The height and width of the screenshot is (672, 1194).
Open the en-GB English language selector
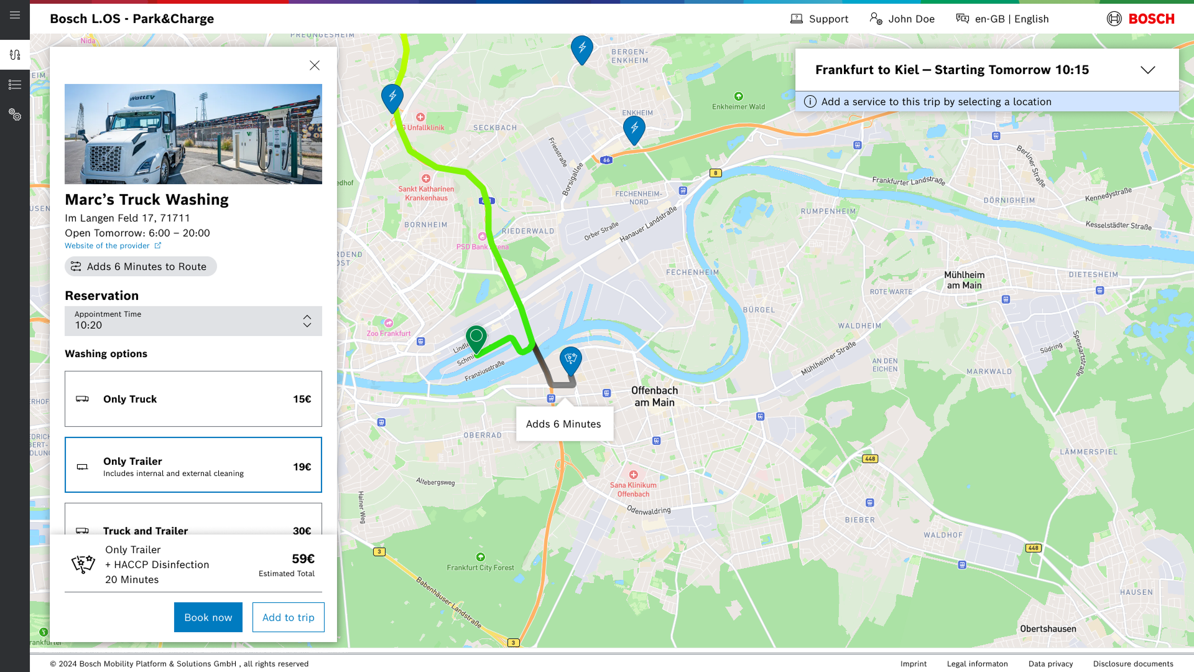click(x=1002, y=19)
